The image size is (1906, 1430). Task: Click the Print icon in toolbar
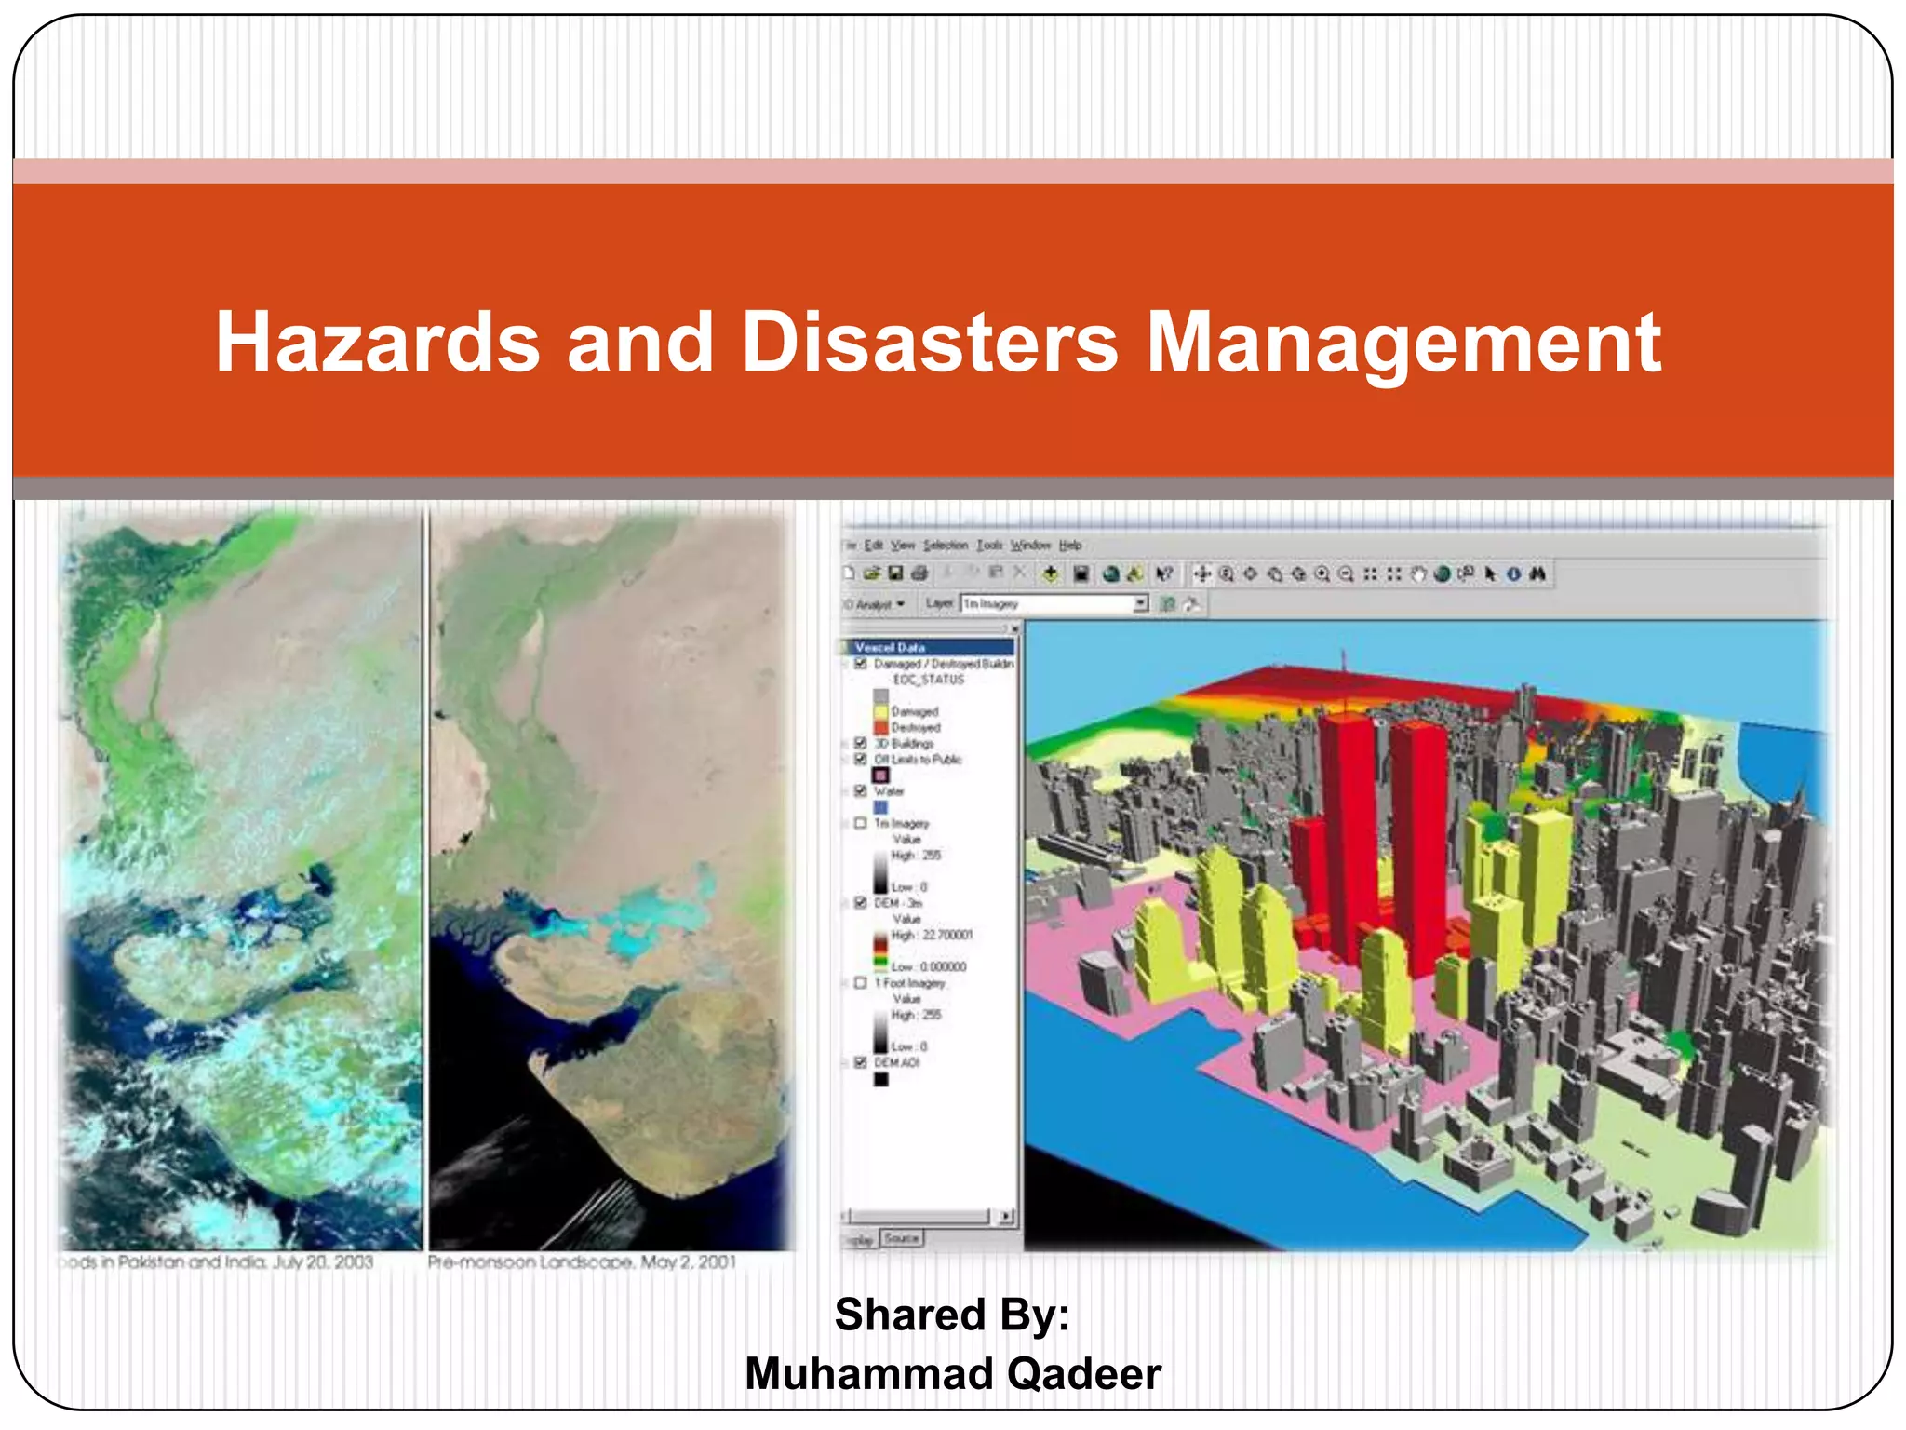[x=919, y=573]
